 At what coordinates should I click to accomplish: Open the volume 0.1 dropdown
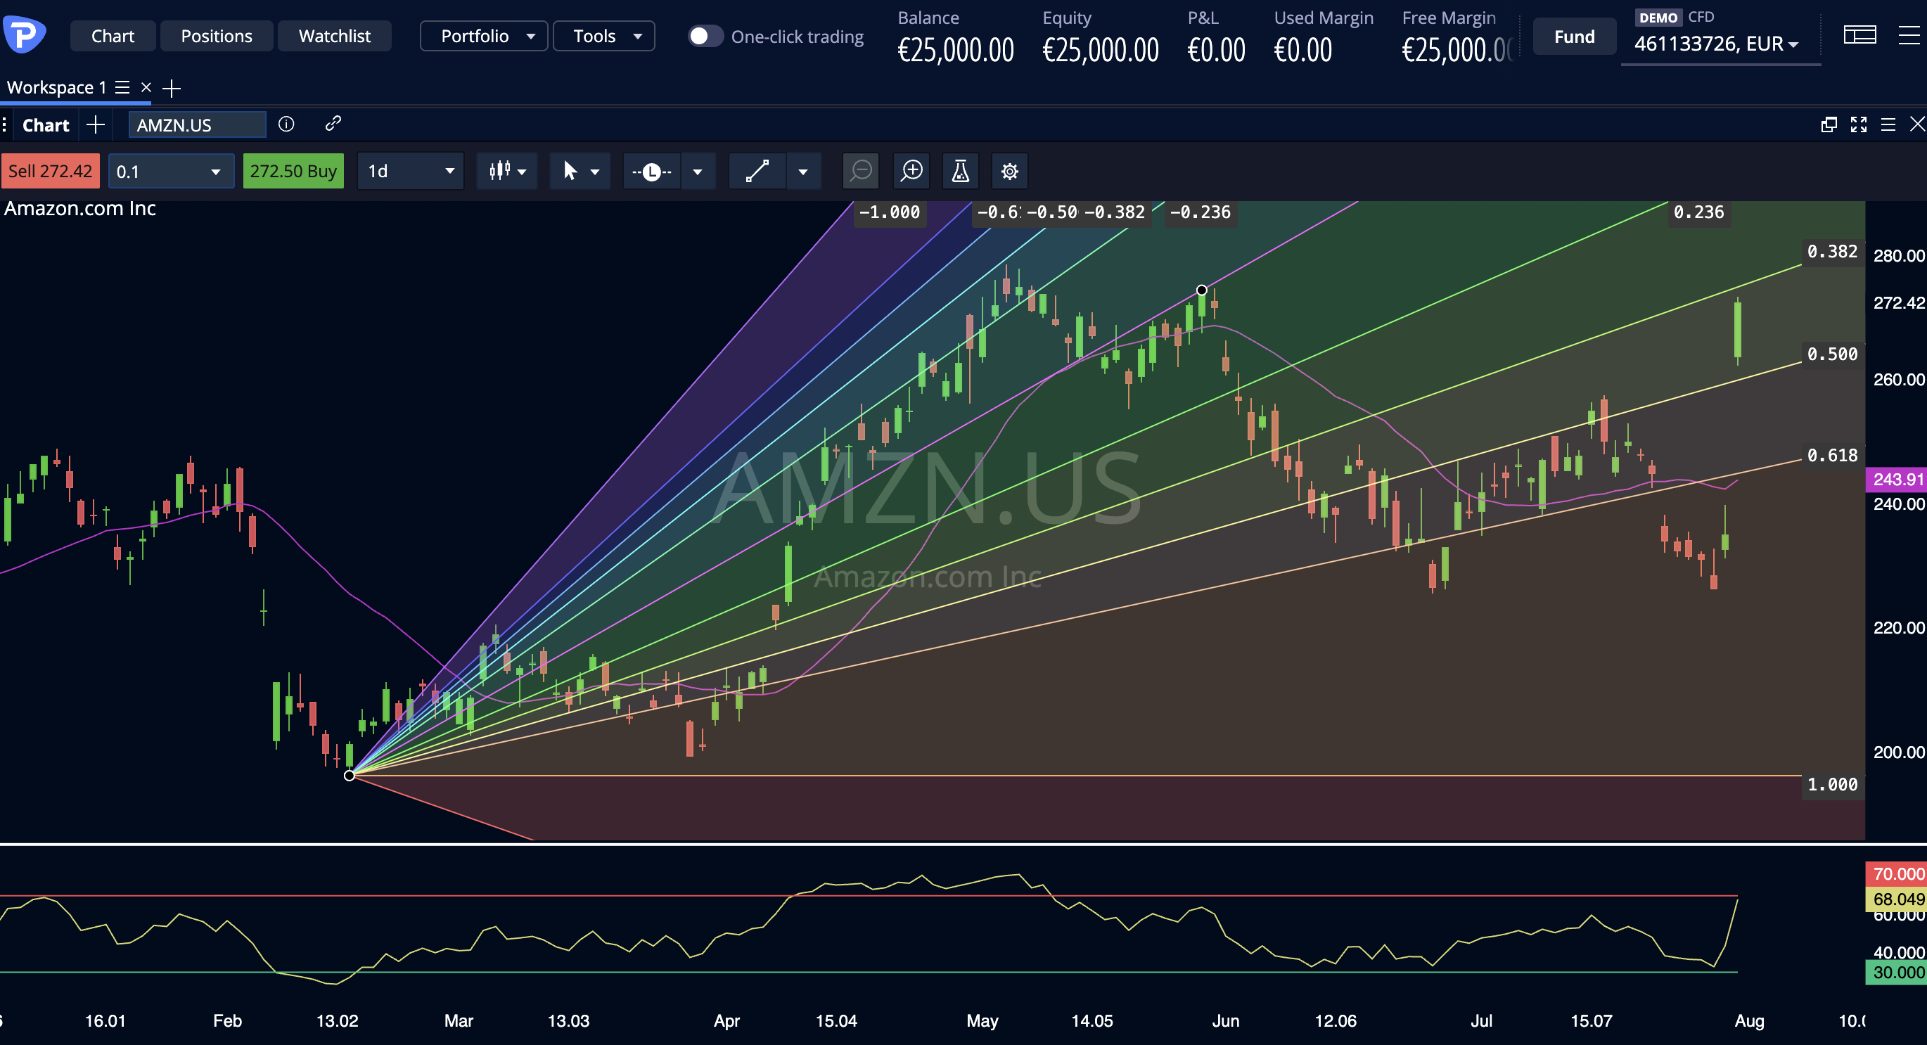pos(171,171)
